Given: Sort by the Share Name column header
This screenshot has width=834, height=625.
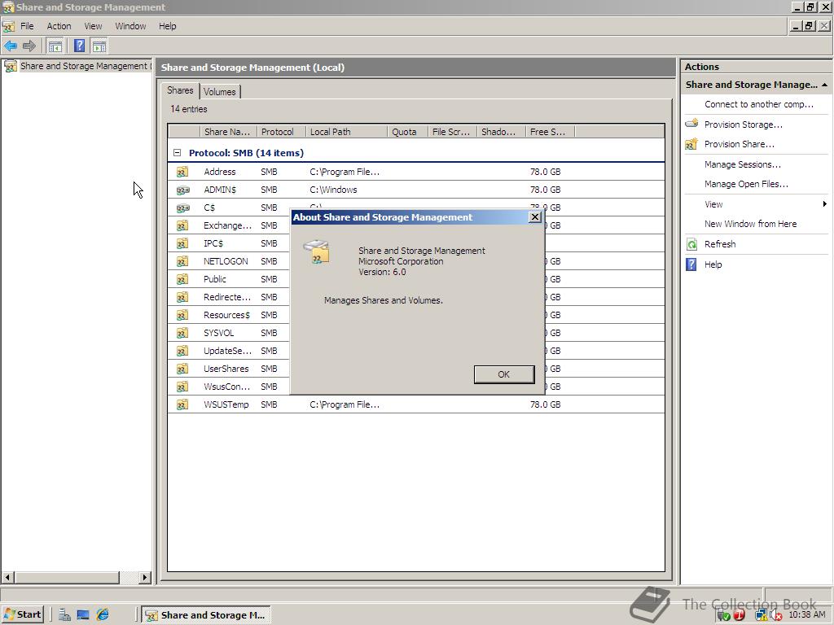Looking at the screenshot, I should click(227, 132).
